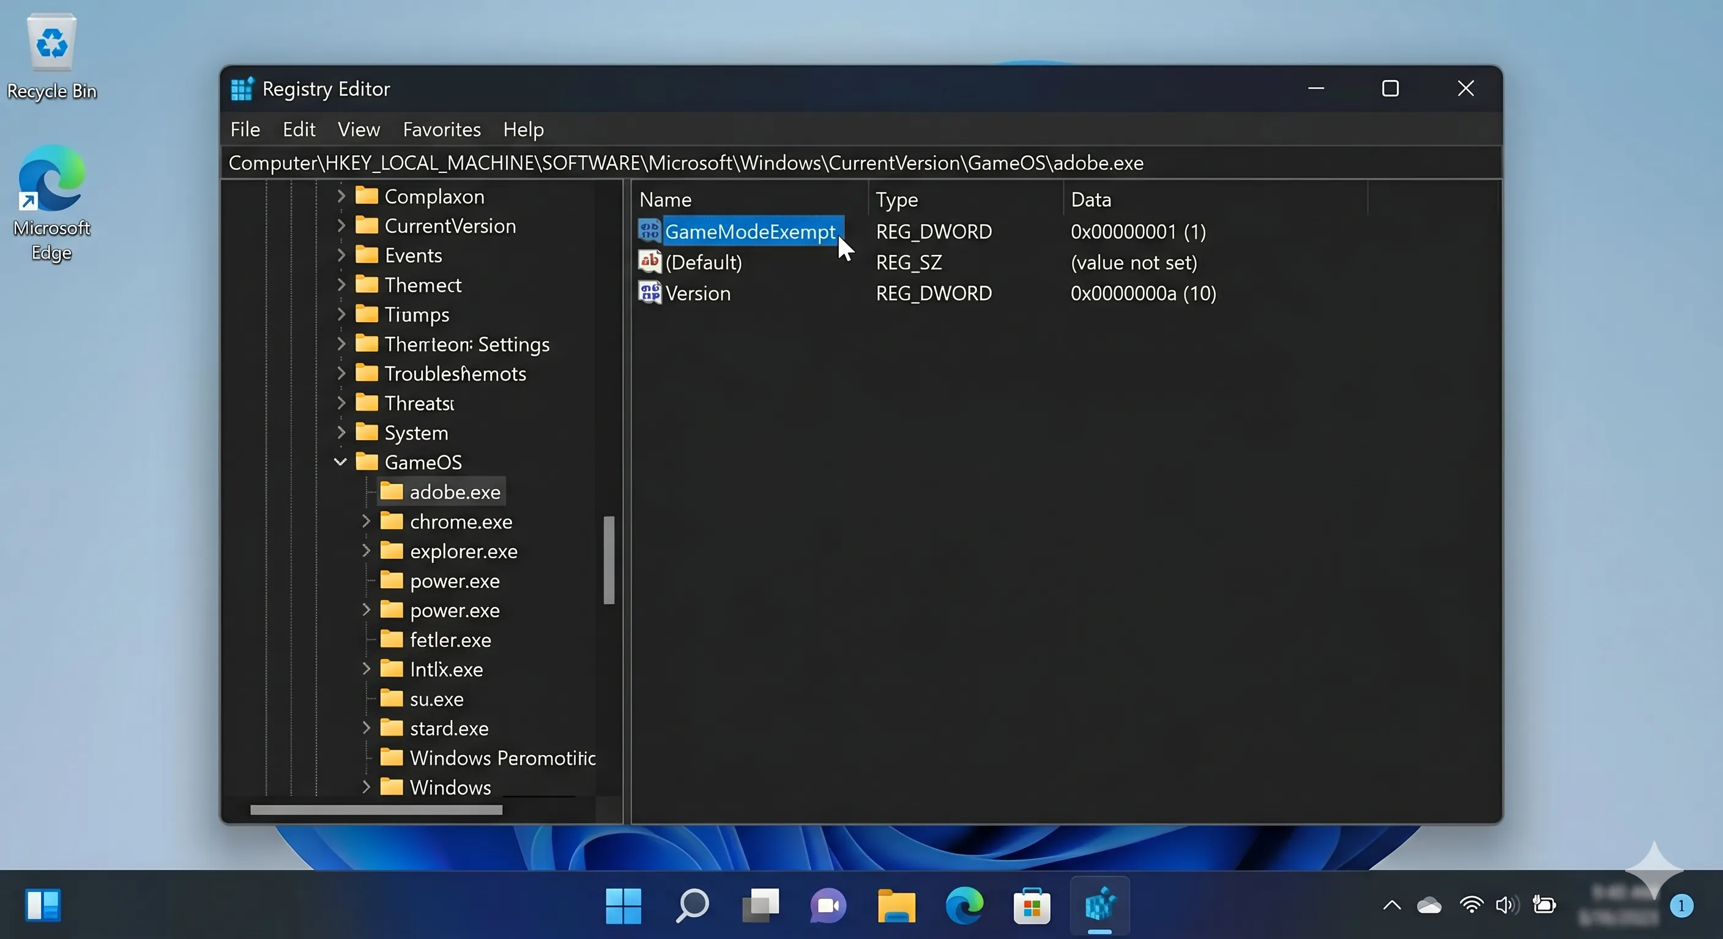Screen dimensions: 1723x939
Task: Click the registry address path bar
Action: 860,163
